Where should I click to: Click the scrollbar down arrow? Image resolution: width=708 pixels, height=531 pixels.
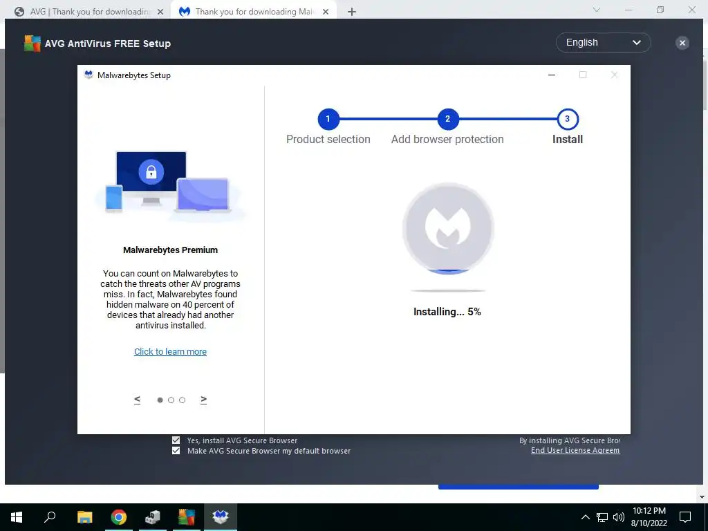pyautogui.click(x=702, y=497)
